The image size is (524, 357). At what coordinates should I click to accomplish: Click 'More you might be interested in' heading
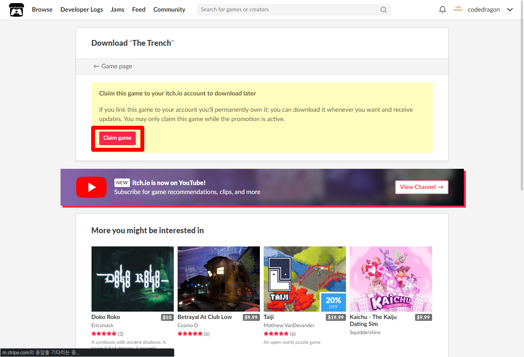click(x=147, y=230)
